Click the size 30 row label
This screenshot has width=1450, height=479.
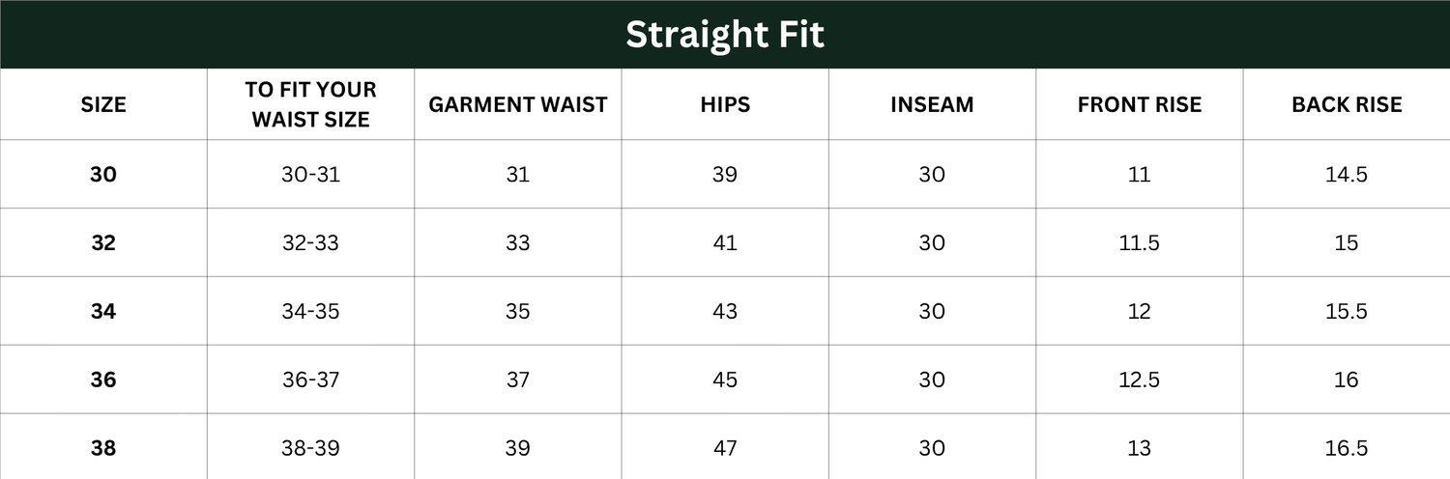tap(103, 175)
